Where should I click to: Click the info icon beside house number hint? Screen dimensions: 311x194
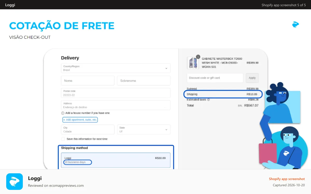(x=63, y=113)
